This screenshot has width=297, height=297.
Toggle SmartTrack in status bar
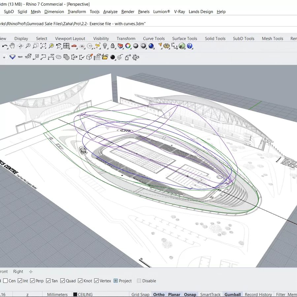210,295
